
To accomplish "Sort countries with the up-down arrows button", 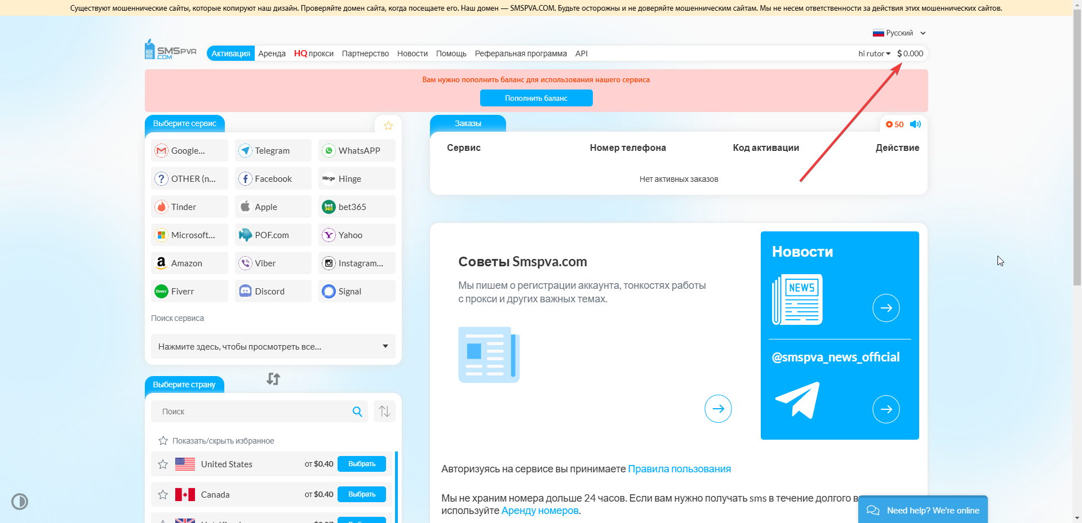I will point(384,412).
